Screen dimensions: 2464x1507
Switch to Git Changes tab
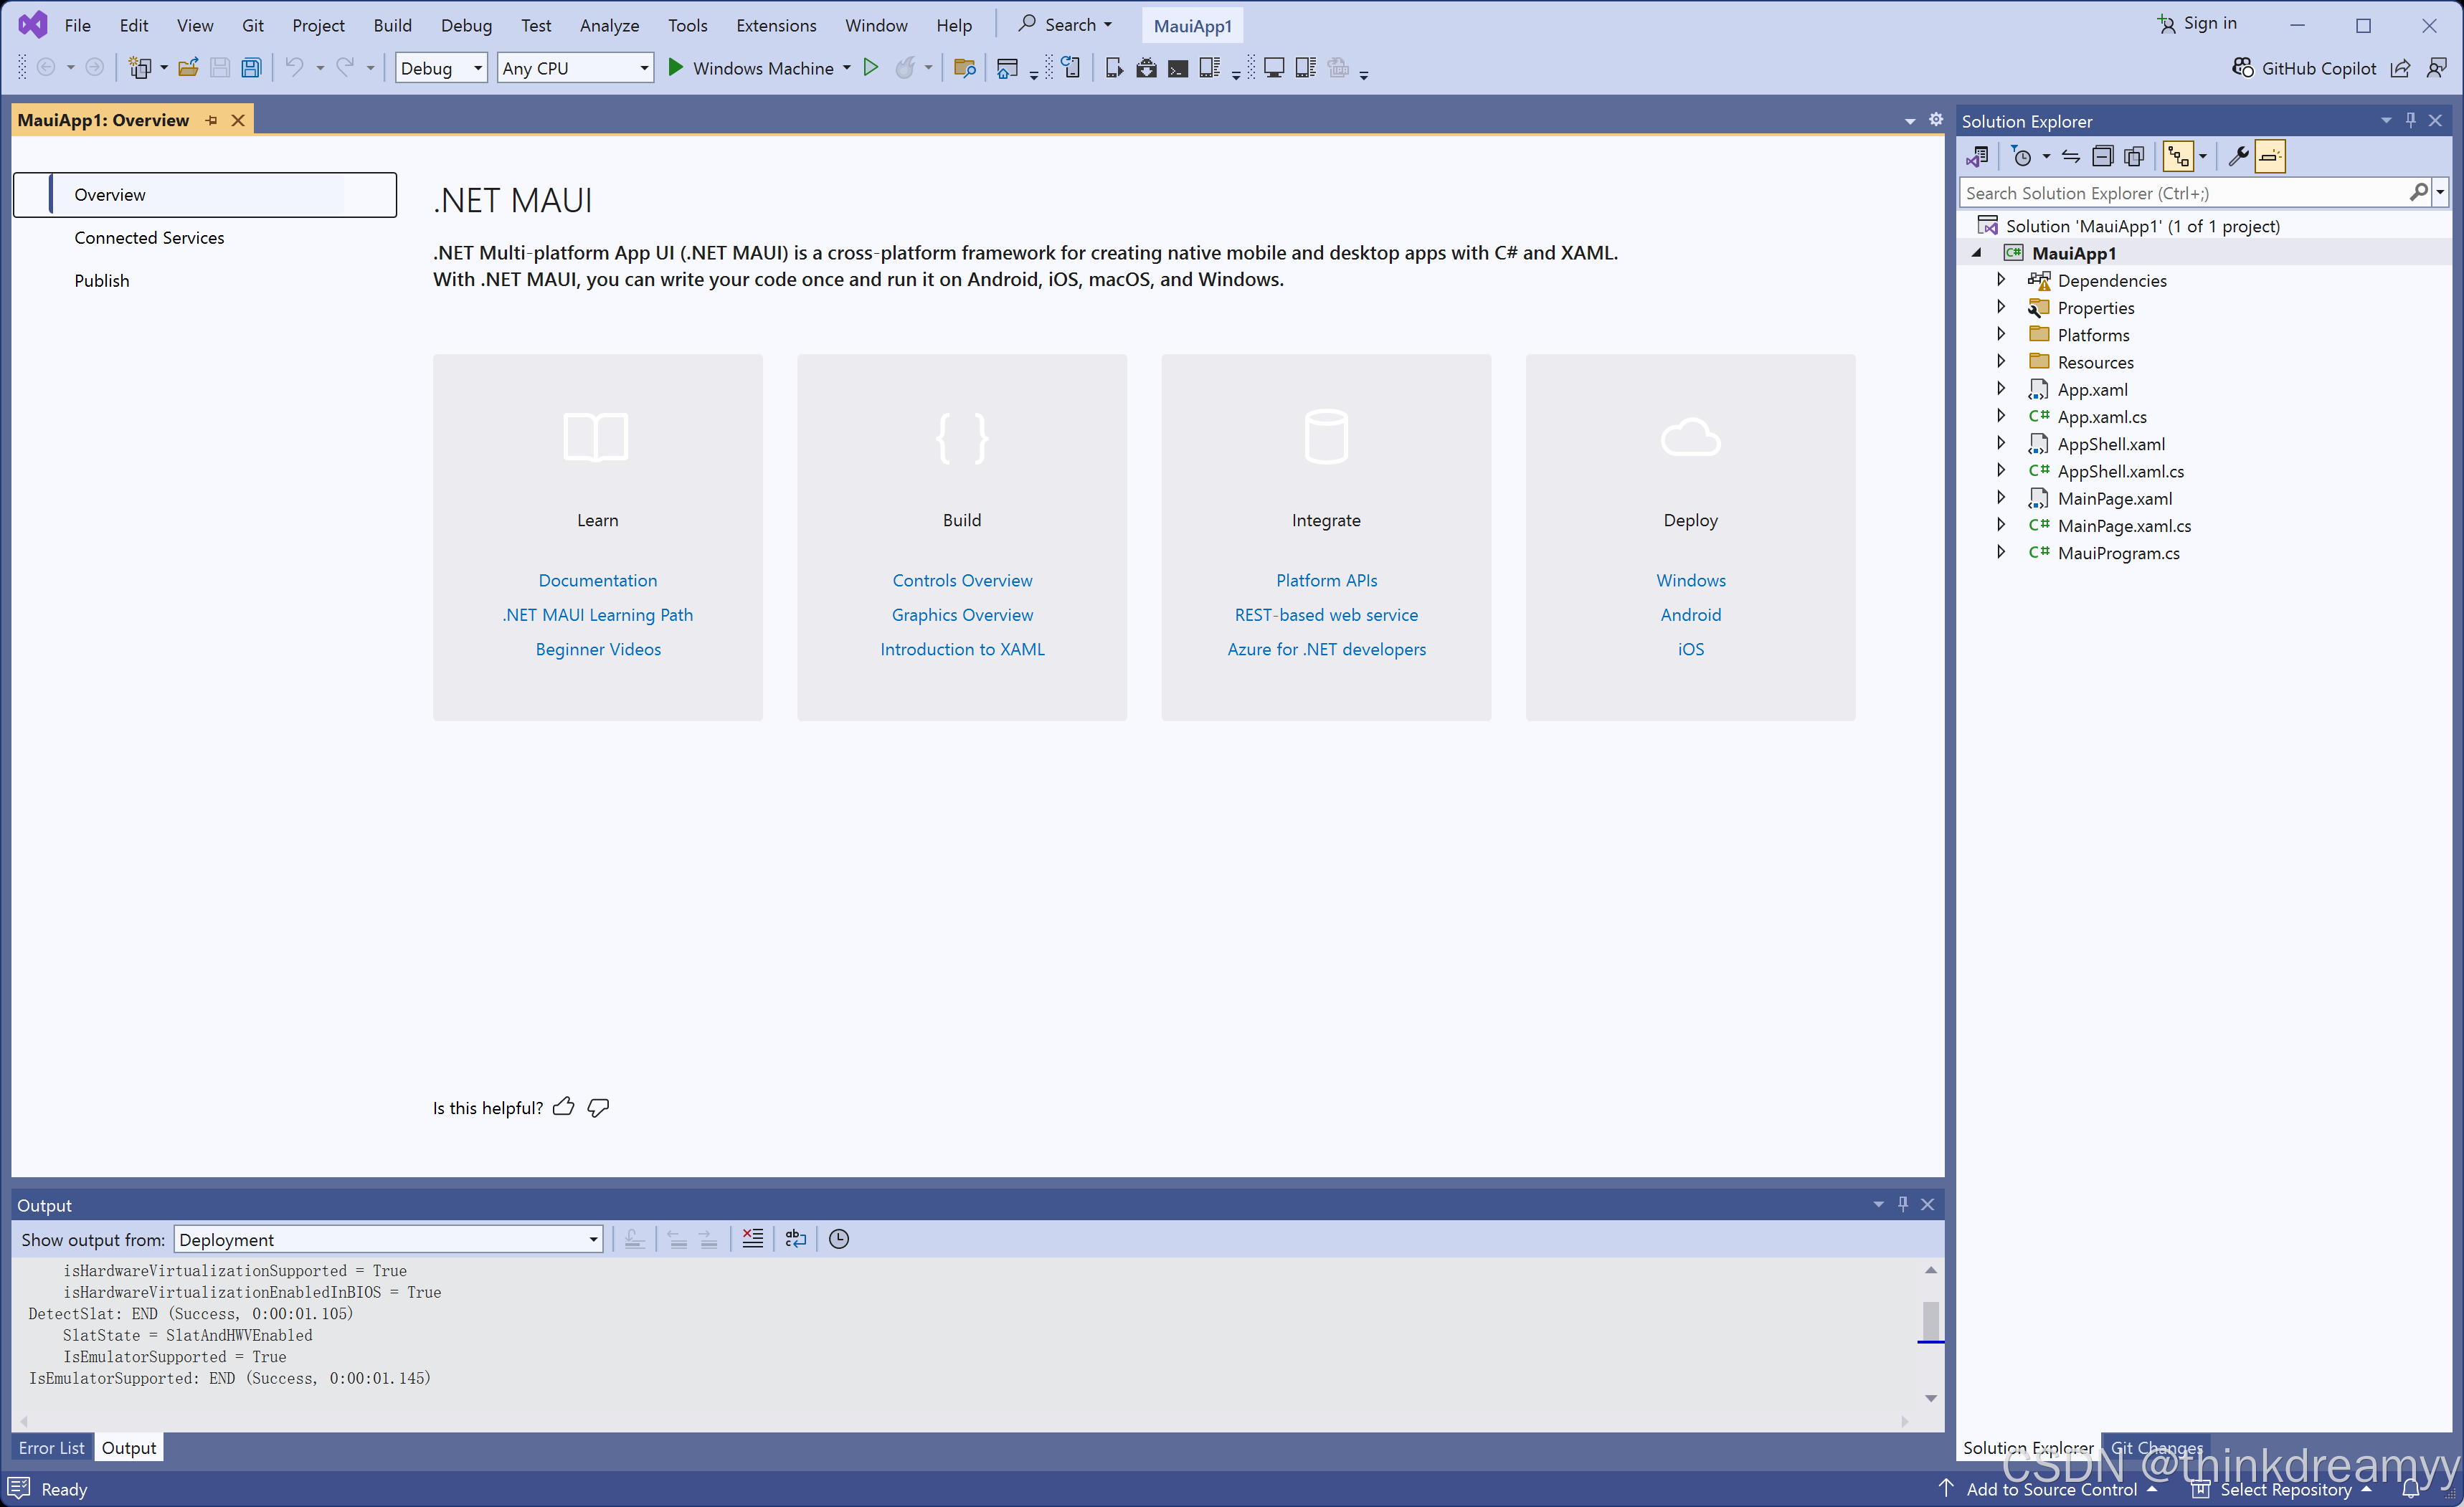(x=2156, y=1447)
